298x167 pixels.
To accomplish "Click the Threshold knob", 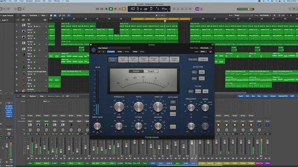I will pyautogui.click(x=119, y=107).
